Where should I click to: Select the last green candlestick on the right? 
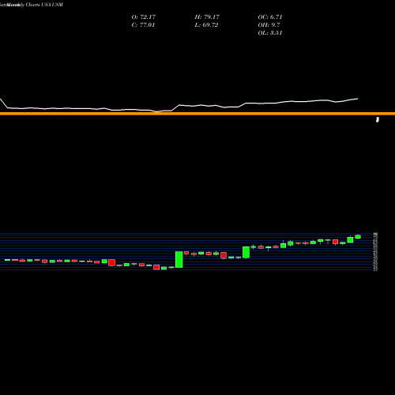(x=358, y=236)
